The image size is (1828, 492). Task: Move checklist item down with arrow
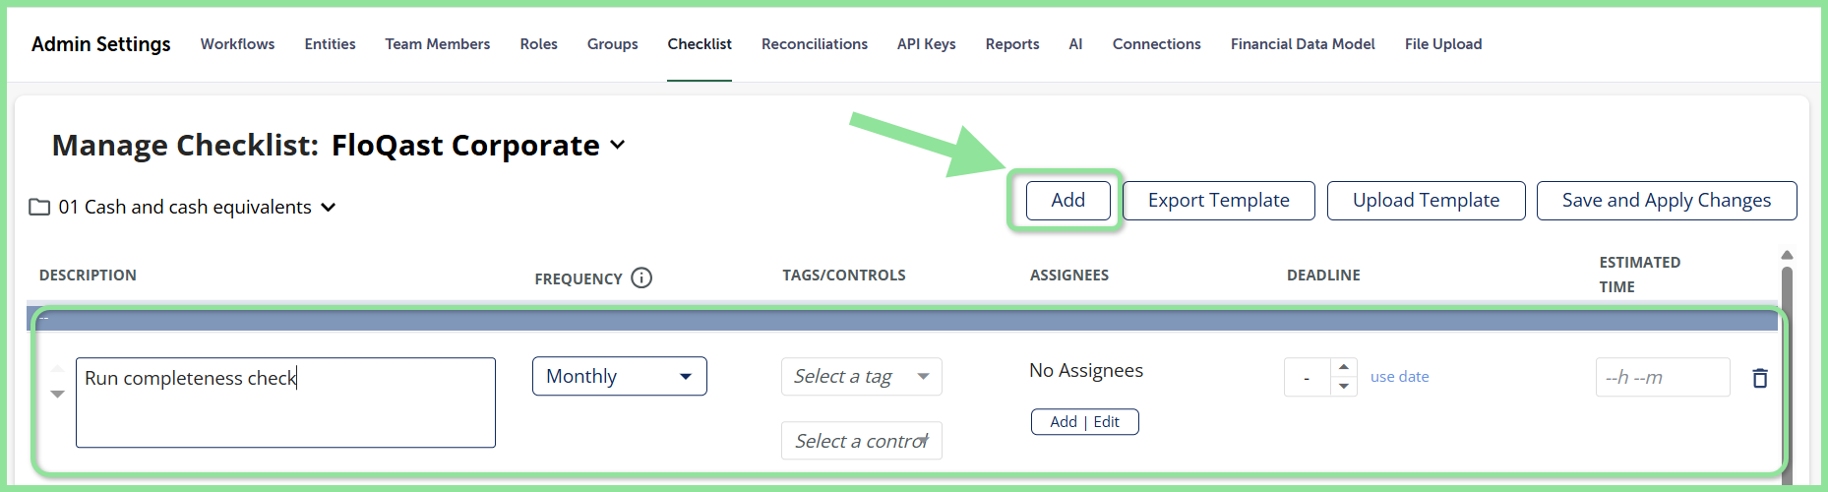click(57, 394)
